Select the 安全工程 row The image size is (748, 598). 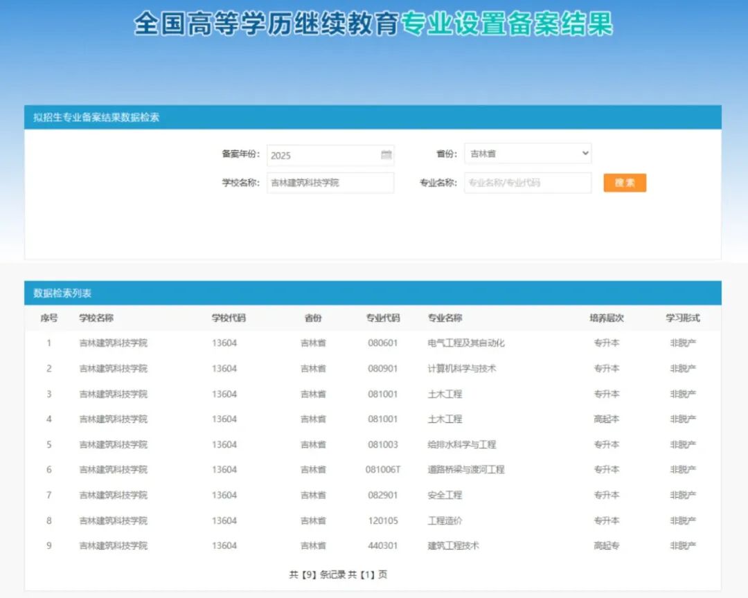(449, 495)
